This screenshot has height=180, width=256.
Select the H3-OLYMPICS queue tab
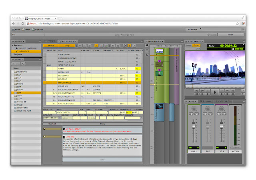point(68,41)
